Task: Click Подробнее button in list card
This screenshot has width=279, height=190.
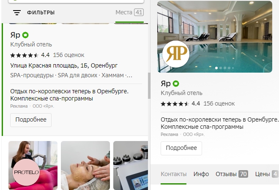Action: [x=31, y=120]
